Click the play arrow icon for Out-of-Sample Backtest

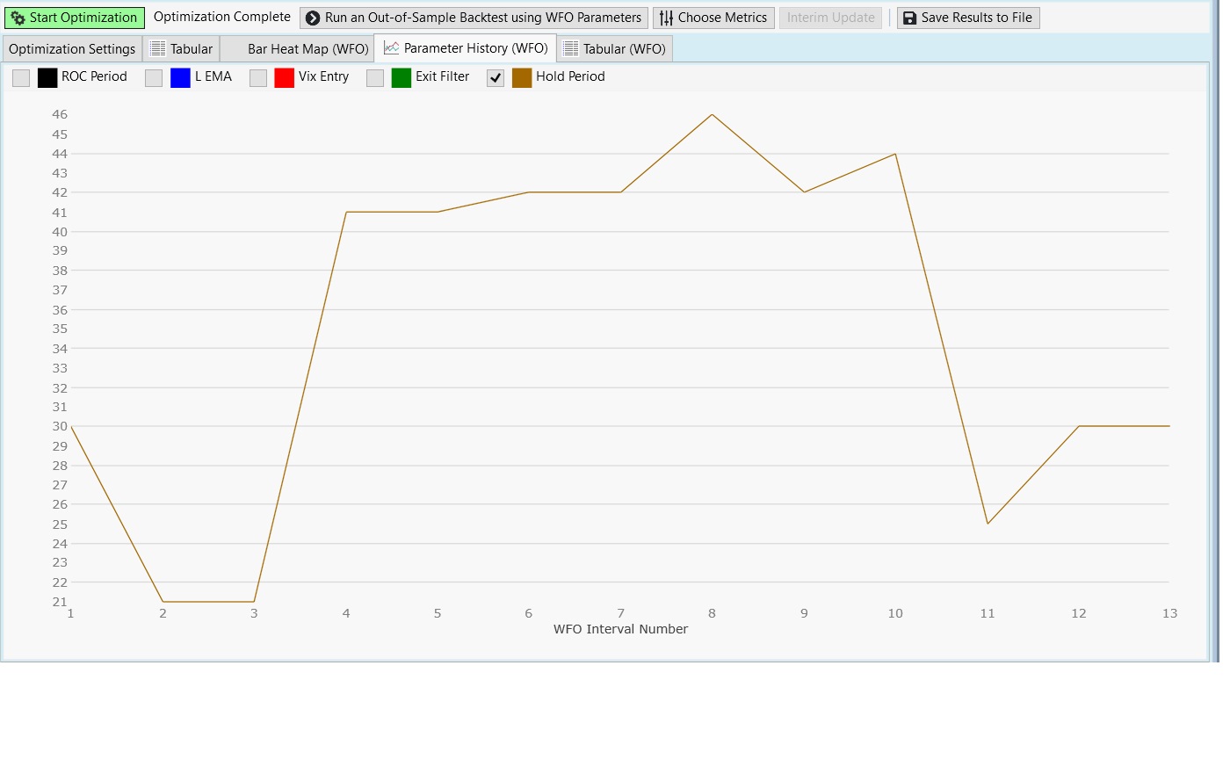pyautogui.click(x=313, y=18)
